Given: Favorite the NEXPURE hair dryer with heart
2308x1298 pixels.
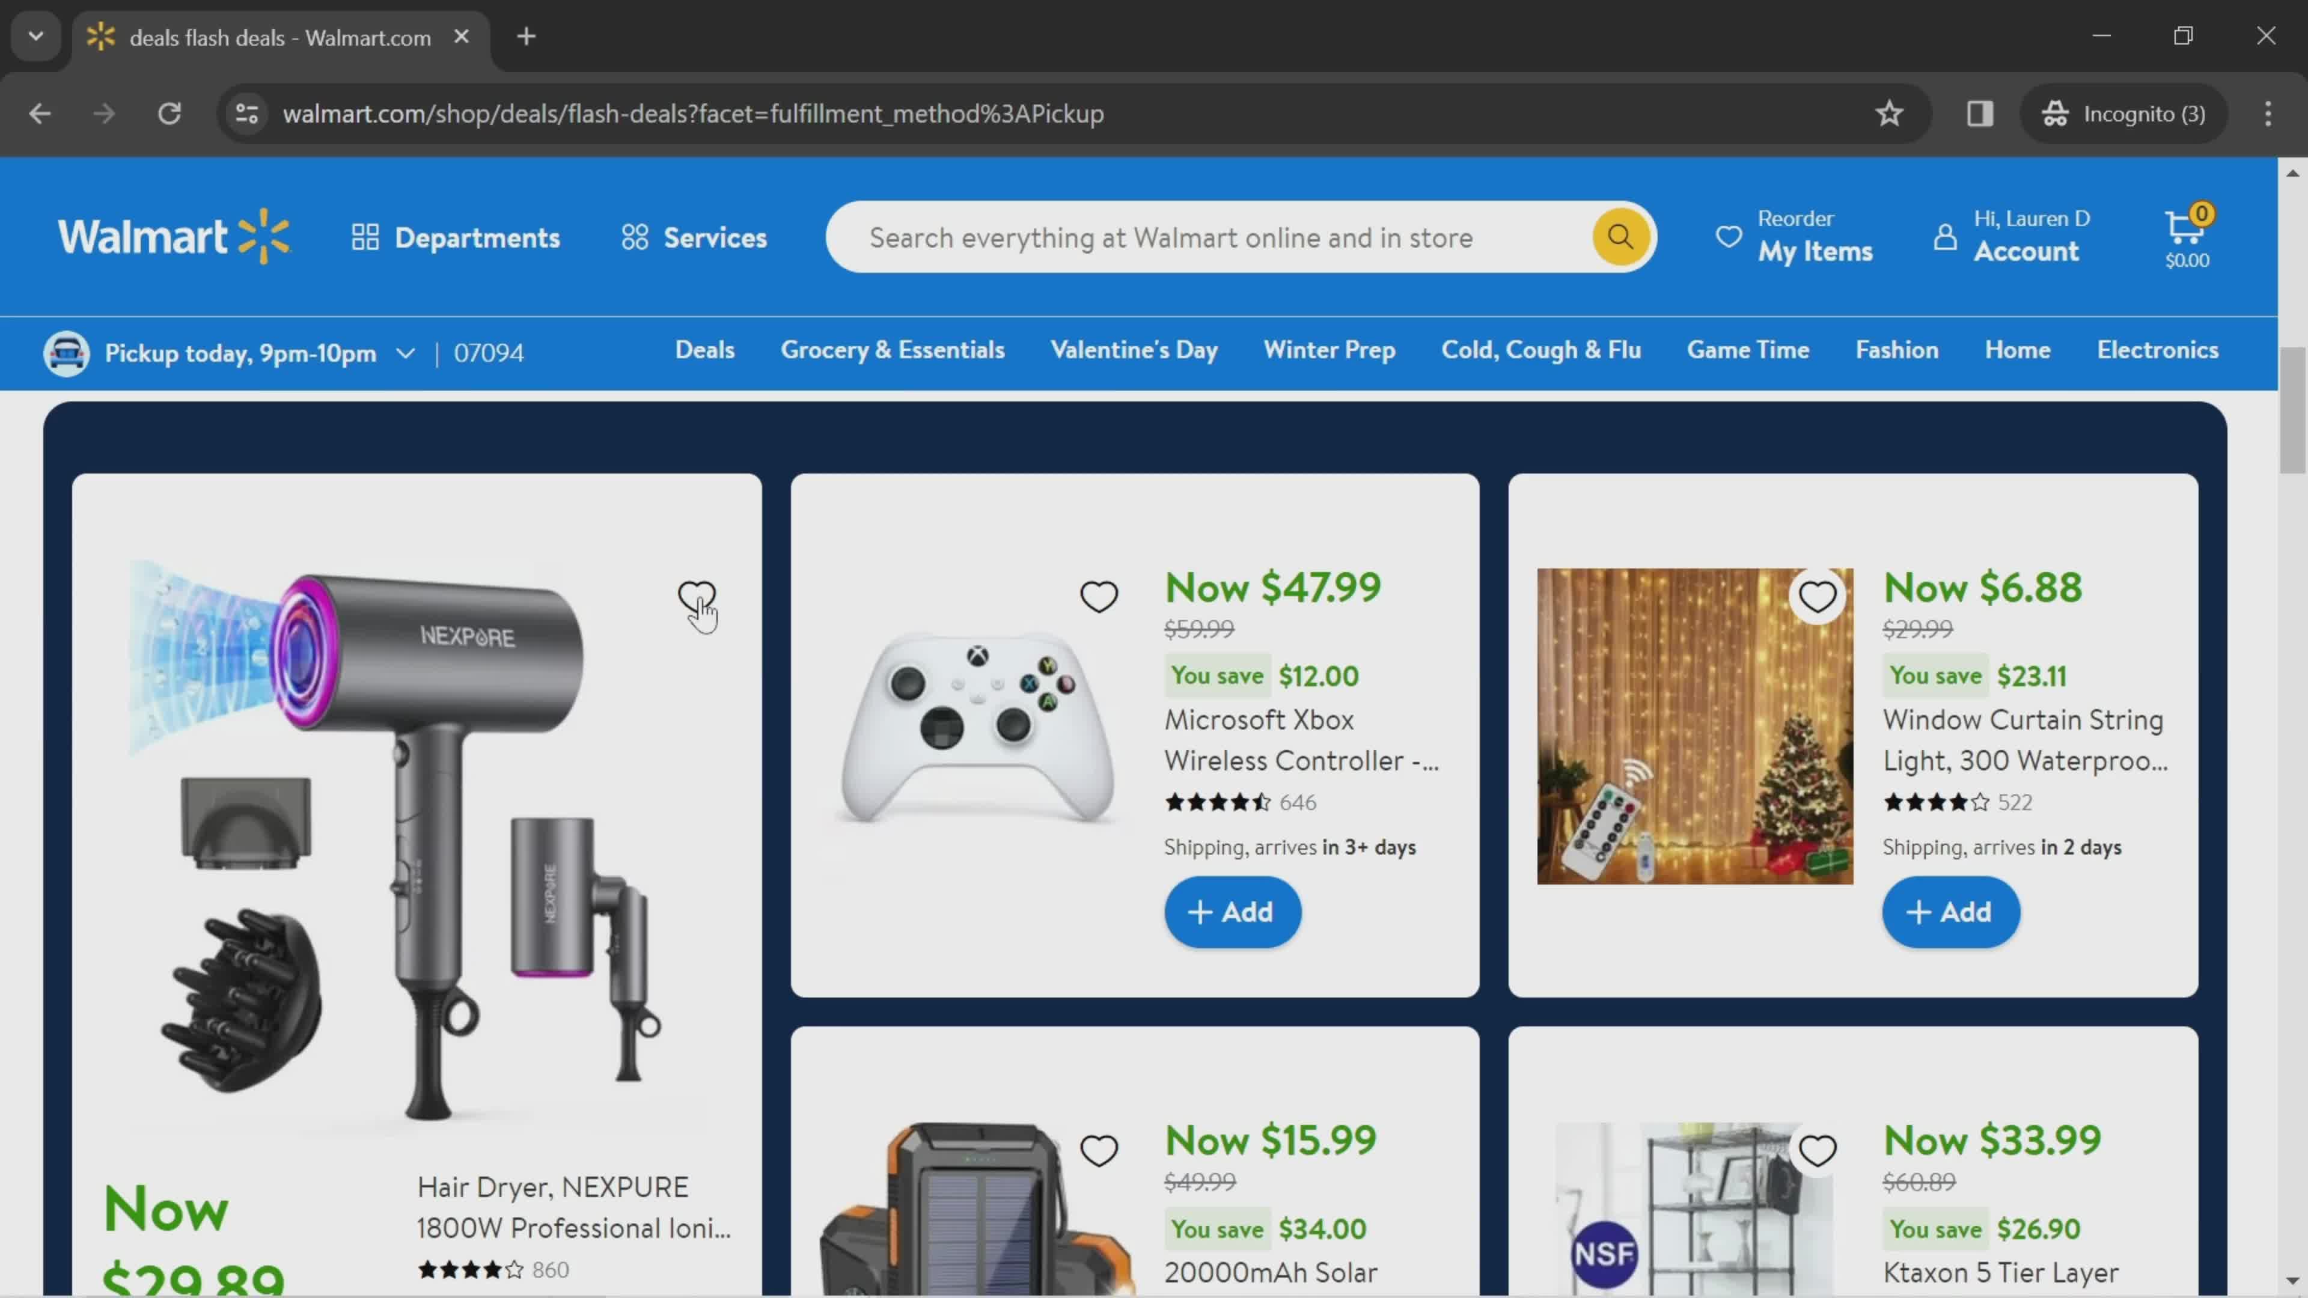Looking at the screenshot, I should (696, 596).
